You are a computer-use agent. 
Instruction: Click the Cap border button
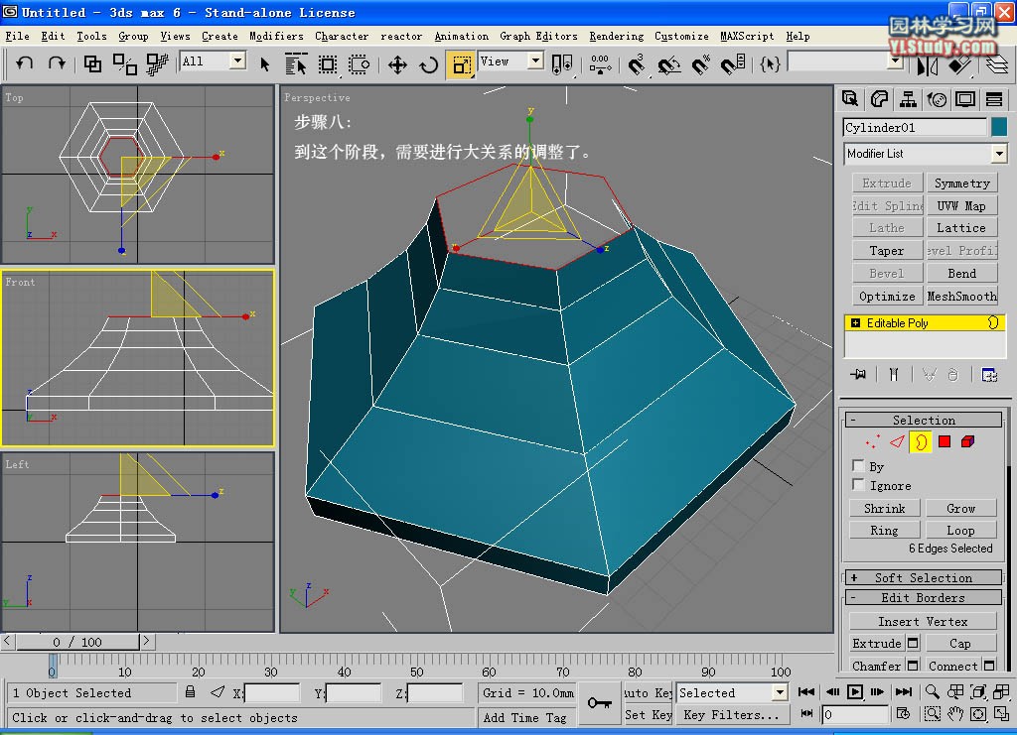pos(960,643)
